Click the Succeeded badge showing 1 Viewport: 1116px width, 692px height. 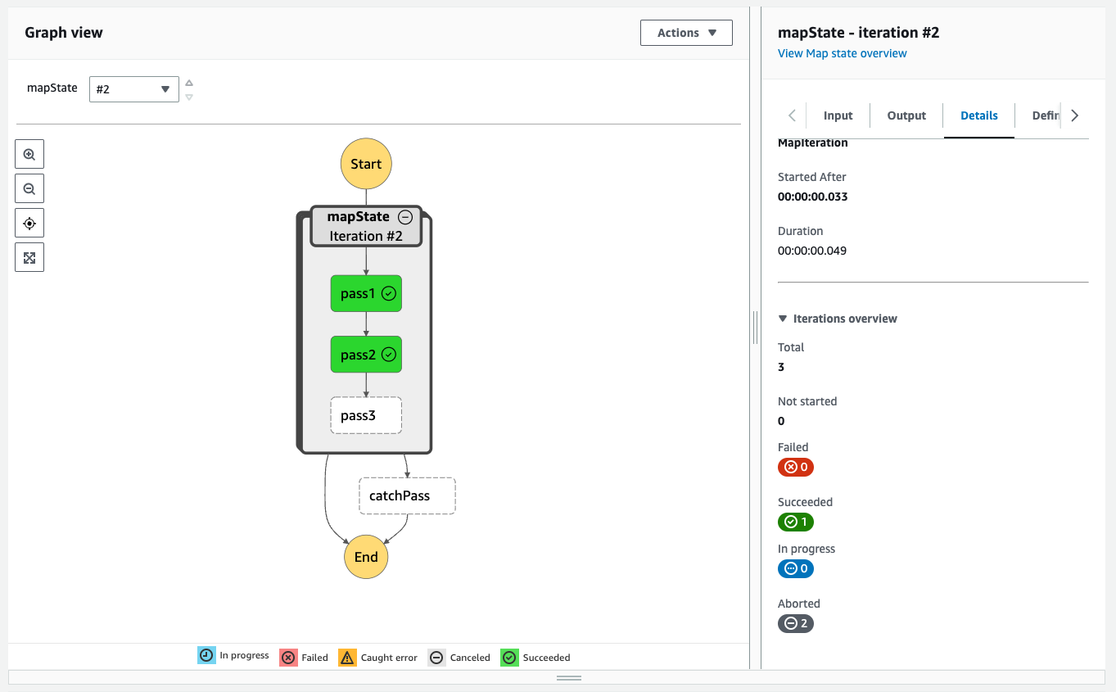[795, 522]
